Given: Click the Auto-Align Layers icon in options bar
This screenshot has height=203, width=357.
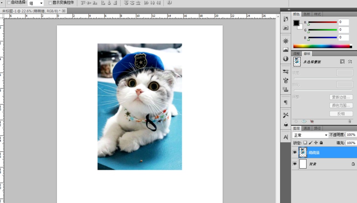Looking at the screenshot, I should click(x=169, y=3).
